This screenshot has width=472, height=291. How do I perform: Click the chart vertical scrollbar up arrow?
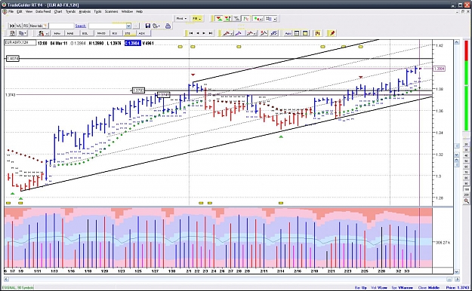click(x=457, y=42)
